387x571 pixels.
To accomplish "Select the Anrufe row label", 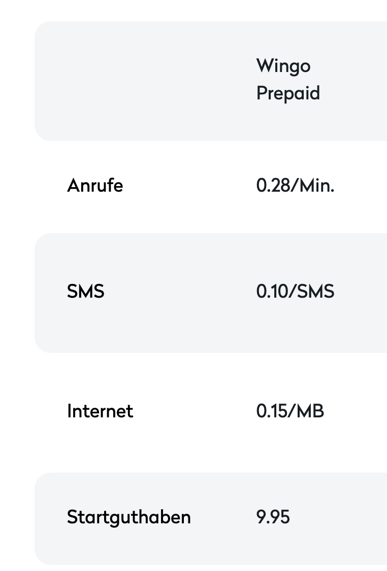I will point(95,186).
